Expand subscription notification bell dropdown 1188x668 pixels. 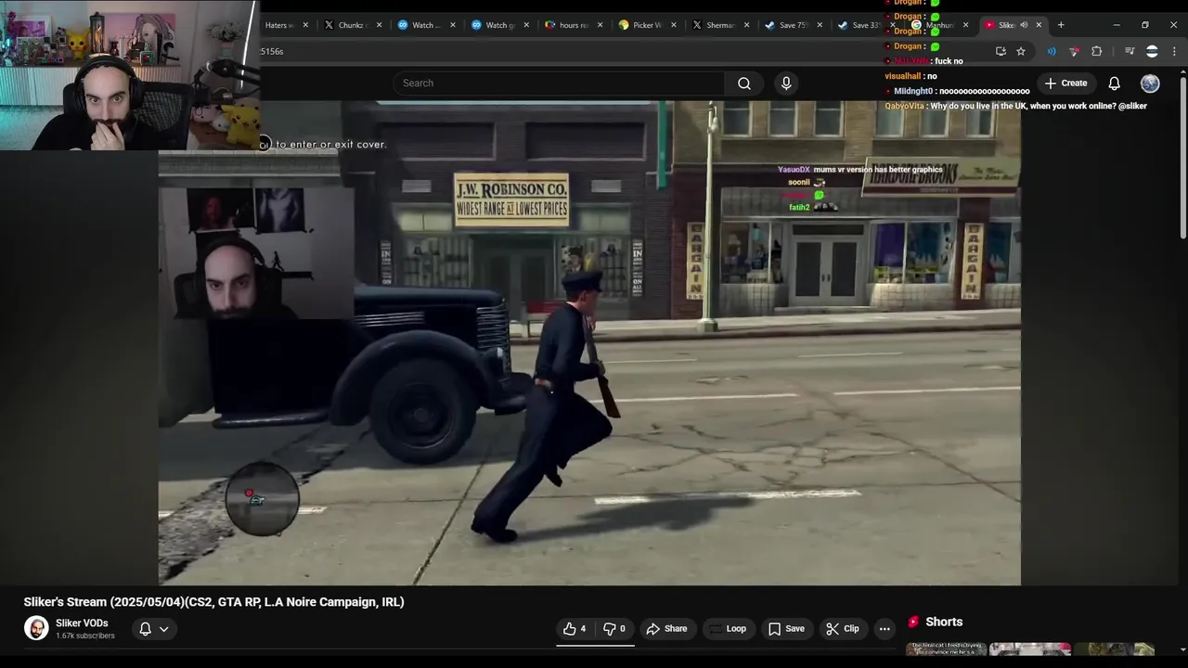[154, 629]
